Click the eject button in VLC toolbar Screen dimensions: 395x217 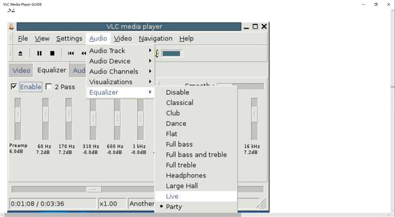(21, 53)
